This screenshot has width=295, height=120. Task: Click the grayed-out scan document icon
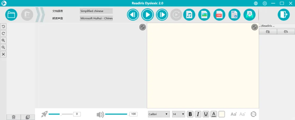27,15
